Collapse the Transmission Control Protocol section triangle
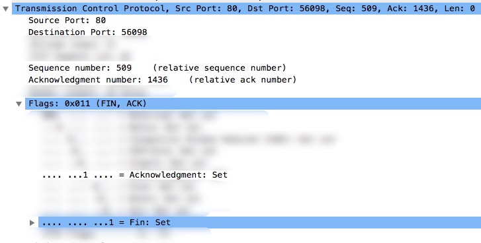The width and height of the screenshot is (481, 243). 5,9
